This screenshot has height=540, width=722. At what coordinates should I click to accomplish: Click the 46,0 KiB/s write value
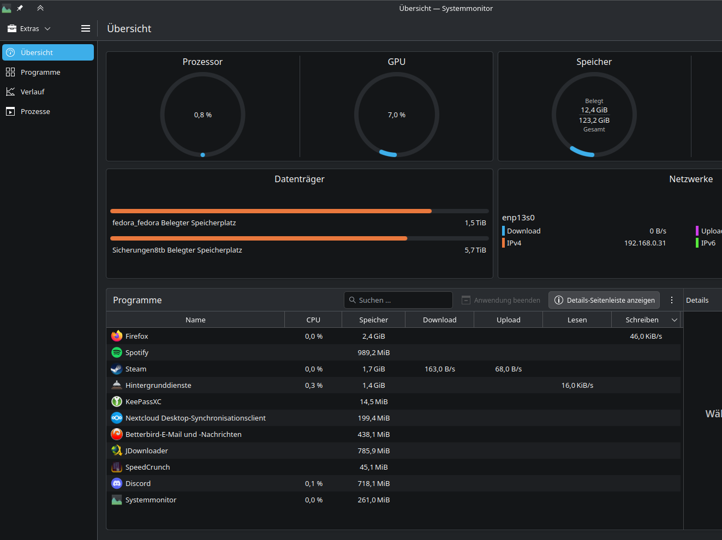(646, 336)
